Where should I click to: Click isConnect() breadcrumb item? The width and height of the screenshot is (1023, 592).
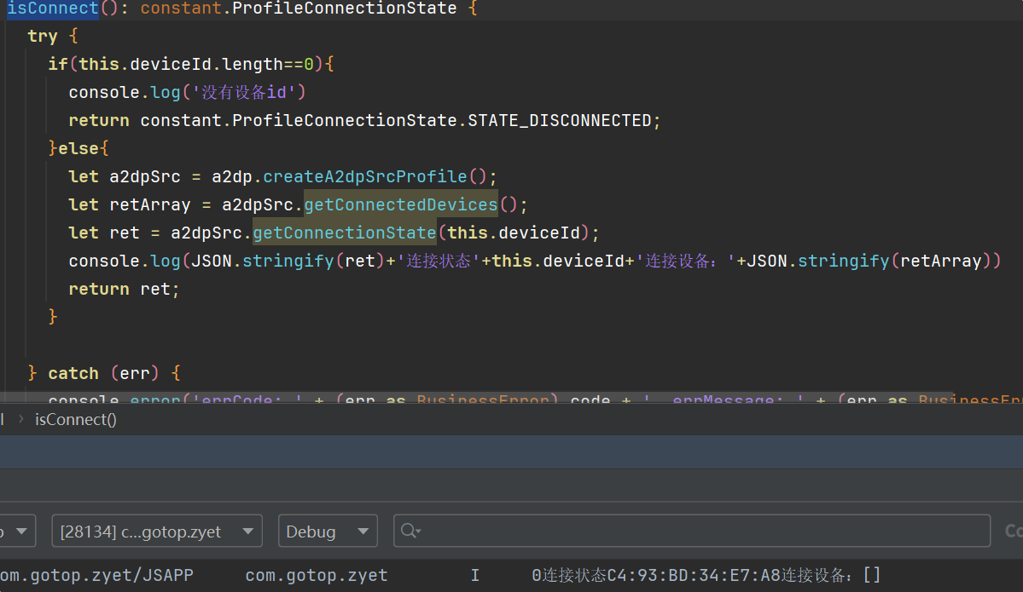(x=76, y=419)
